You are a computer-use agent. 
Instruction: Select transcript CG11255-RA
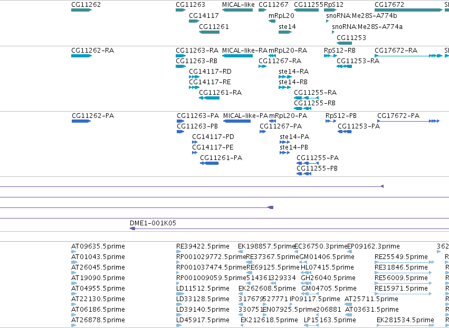(x=307, y=98)
